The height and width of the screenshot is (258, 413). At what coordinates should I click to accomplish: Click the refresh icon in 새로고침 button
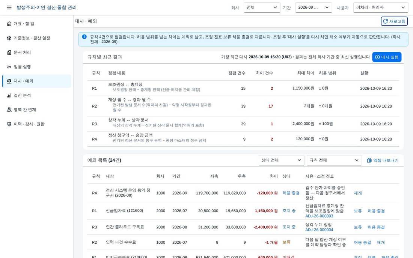click(385, 21)
